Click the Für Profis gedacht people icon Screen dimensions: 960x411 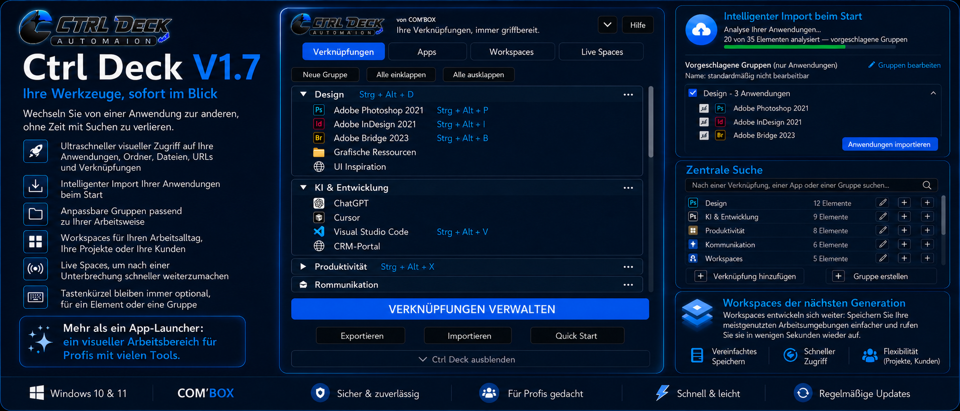489,393
